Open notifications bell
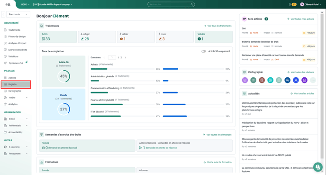The width and height of the screenshot is (326, 175). (290, 4)
